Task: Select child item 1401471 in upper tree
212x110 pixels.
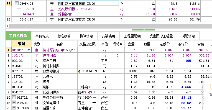Action: 28,14
